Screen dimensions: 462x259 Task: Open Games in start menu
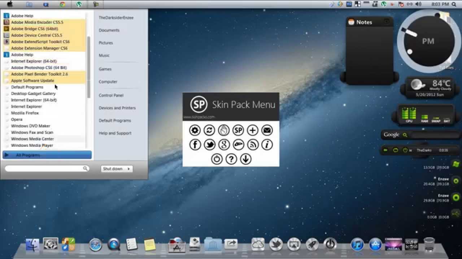tap(105, 69)
